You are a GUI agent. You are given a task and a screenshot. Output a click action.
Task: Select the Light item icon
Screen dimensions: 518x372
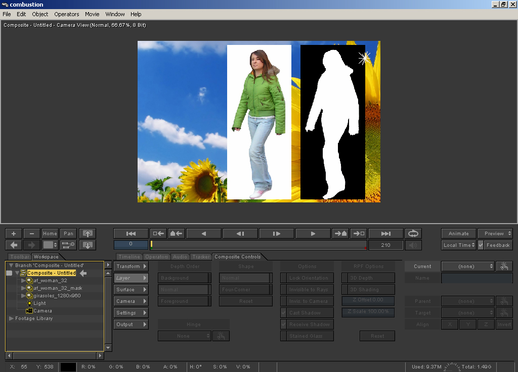29,303
